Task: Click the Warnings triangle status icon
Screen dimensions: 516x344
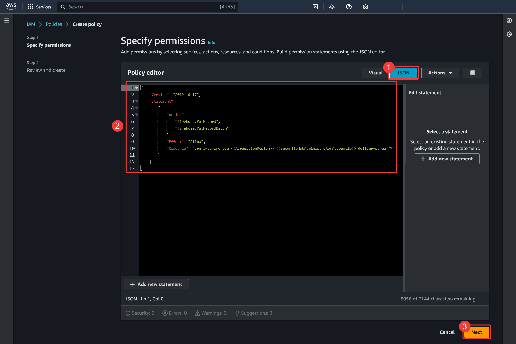Action: [x=198, y=313]
